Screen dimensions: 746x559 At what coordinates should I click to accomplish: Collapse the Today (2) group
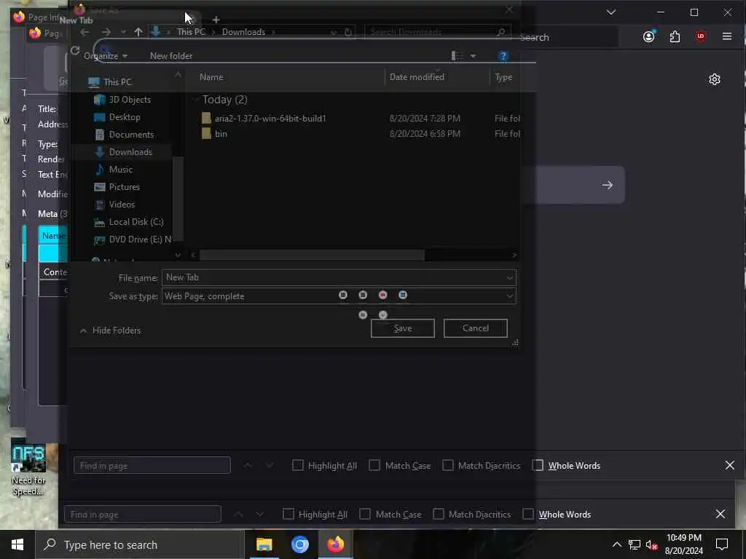[x=195, y=100]
